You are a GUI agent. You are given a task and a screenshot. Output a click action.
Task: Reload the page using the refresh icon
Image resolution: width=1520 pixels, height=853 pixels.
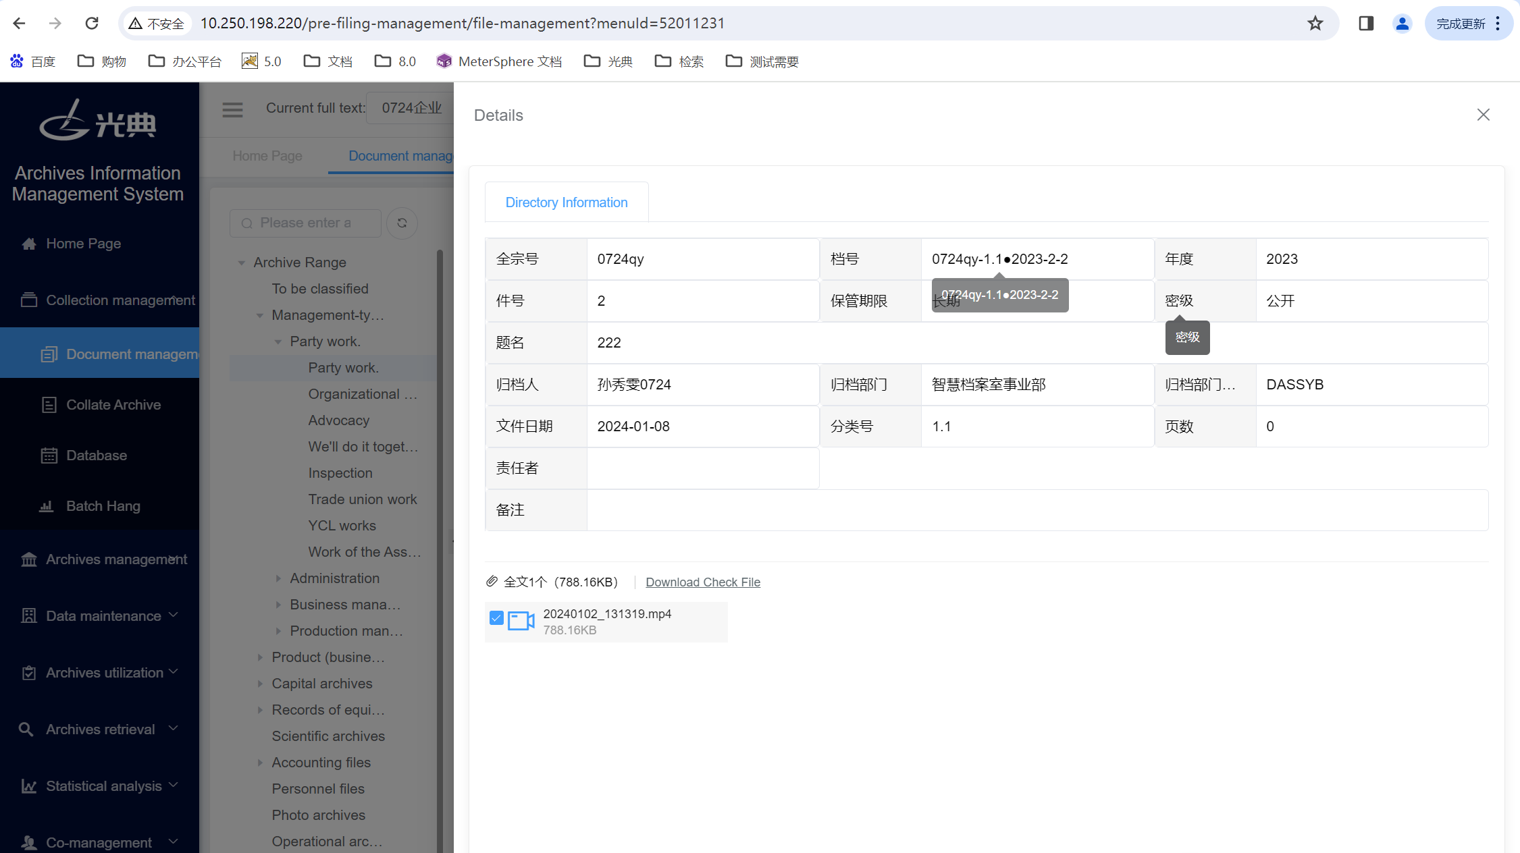point(92,24)
